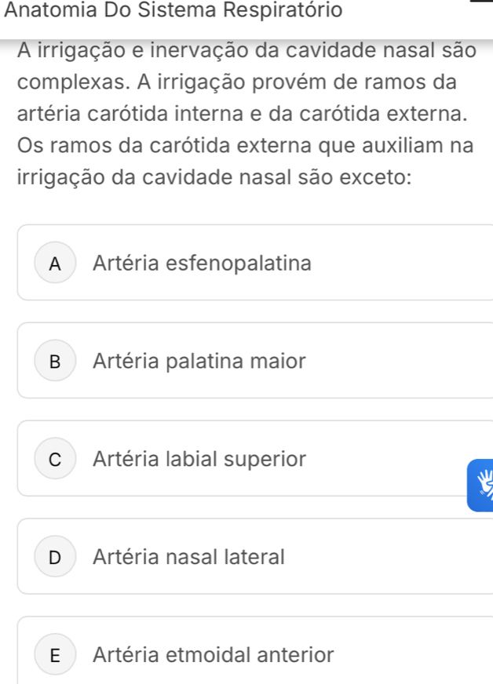Choose answer Artéria palatina maior
Viewport: 493px width, 684px height.
(x=197, y=362)
